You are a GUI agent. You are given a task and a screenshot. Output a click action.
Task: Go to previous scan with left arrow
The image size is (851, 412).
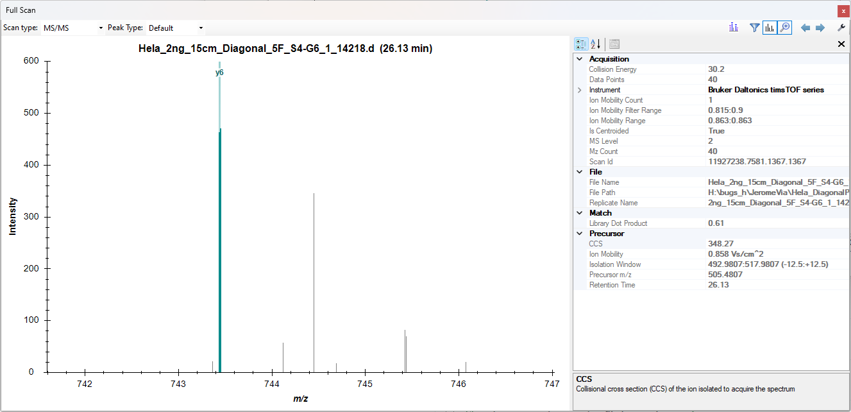pos(805,28)
